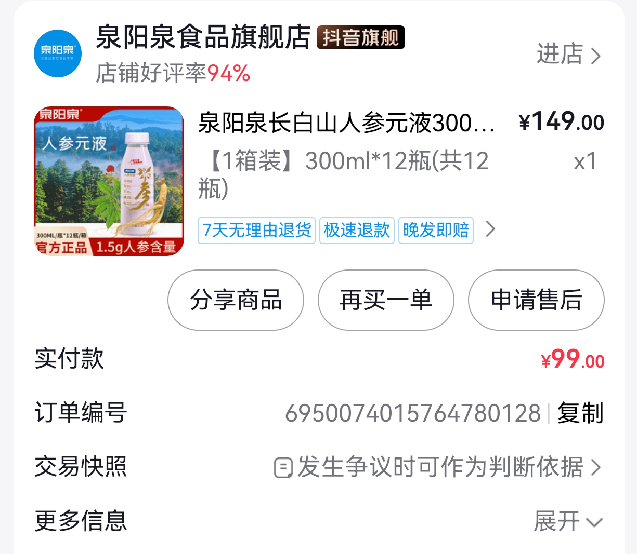Viewport: 637px width, 554px height.
Task: Open the 抖音旗舰 badge
Action: point(360,37)
